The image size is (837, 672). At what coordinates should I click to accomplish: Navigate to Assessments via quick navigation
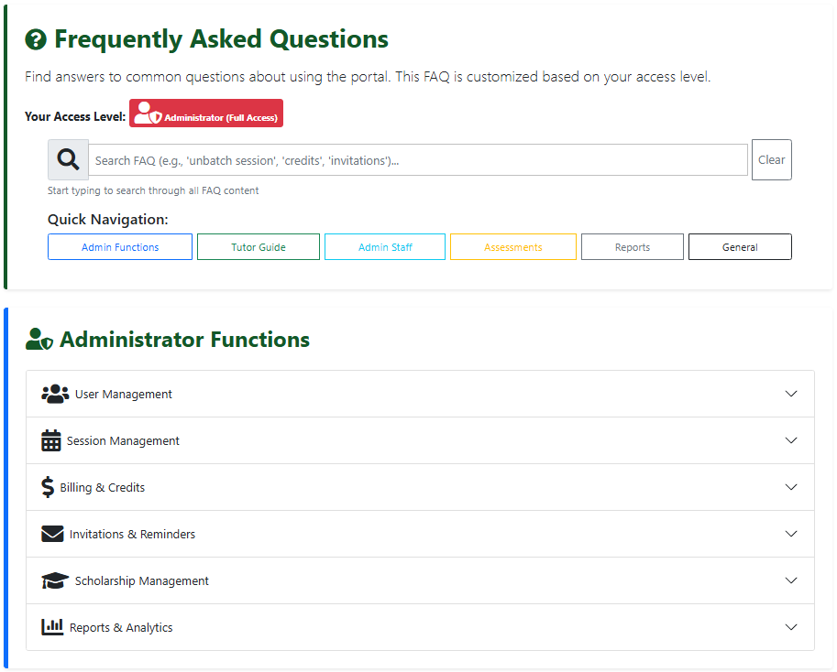[x=512, y=247]
